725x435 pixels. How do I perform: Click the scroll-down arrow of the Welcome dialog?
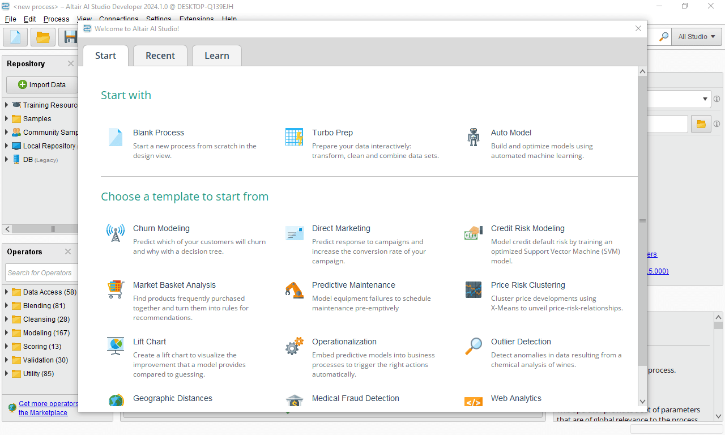[642, 401]
